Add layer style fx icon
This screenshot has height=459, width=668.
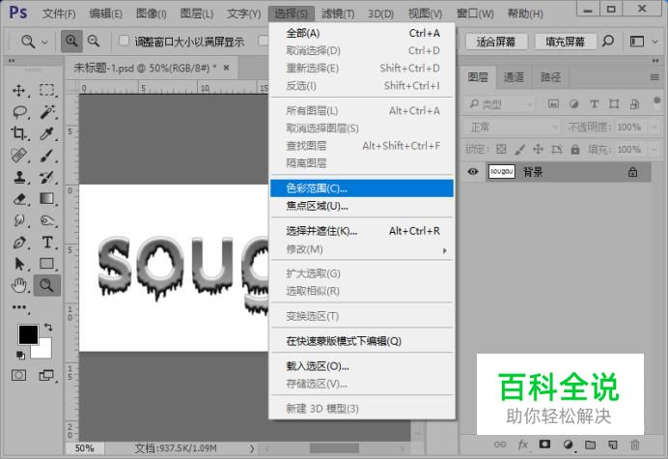(522, 445)
